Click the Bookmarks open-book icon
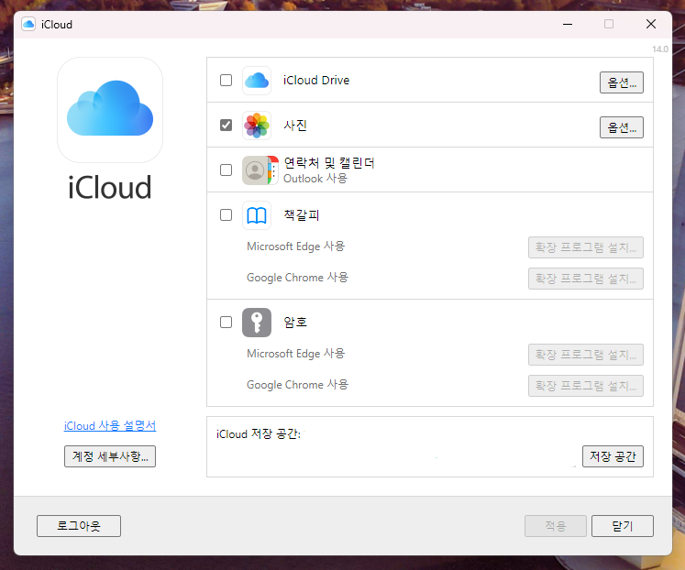 point(257,215)
